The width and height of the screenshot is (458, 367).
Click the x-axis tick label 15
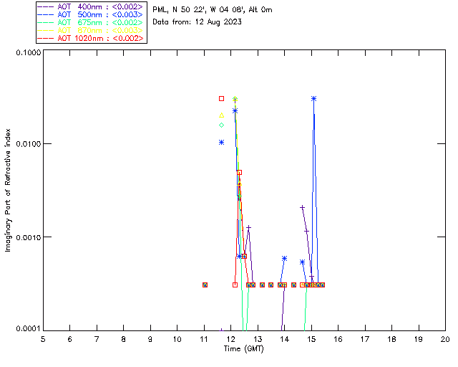[x=311, y=339]
